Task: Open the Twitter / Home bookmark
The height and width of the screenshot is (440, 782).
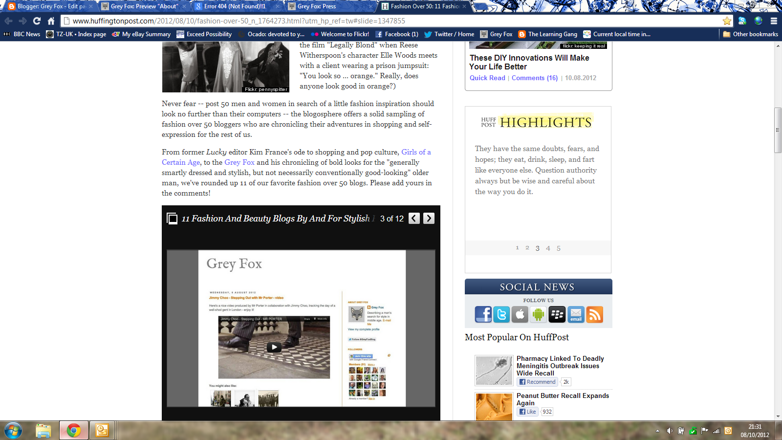Action: click(449, 34)
